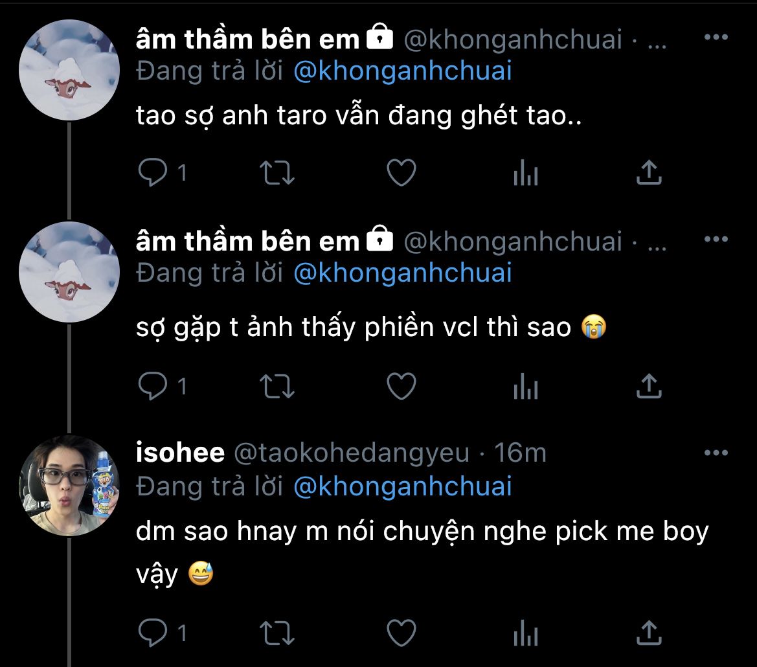View analytics for 'tao sợ anh taro' tweet
The width and height of the screenshot is (757, 667).
[525, 173]
